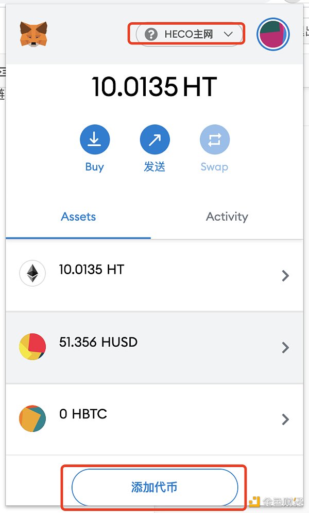Click the Swap arrows icon

(214, 139)
